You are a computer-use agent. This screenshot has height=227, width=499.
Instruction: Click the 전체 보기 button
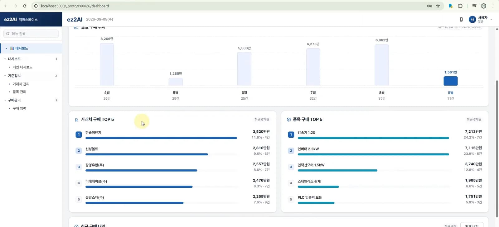pos(472,225)
